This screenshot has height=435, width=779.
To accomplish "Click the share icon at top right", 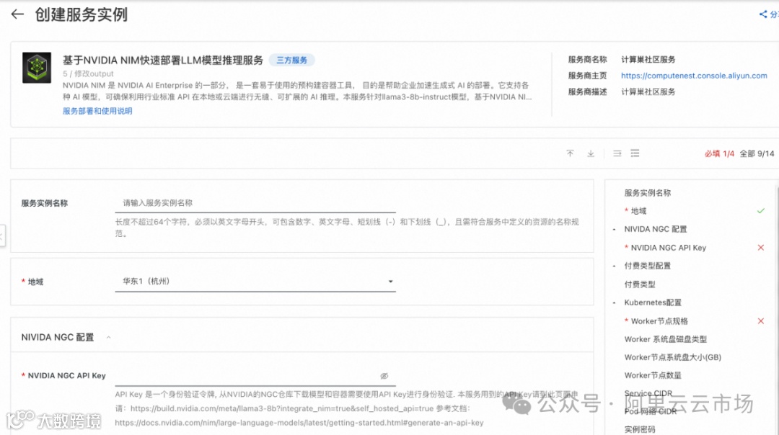I will pyautogui.click(x=763, y=14).
